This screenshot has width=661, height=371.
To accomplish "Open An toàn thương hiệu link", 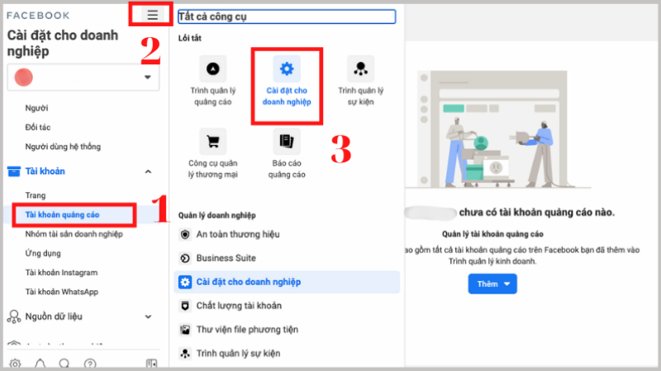I will (x=238, y=234).
